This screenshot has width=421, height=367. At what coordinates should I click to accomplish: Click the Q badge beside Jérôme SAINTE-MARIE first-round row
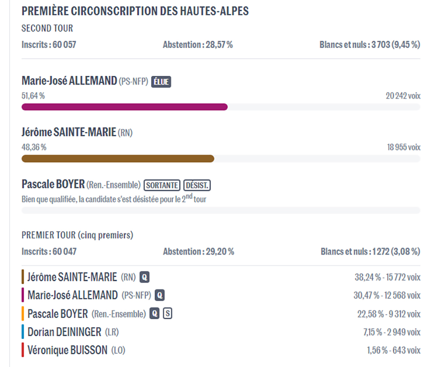(x=145, y=277)
